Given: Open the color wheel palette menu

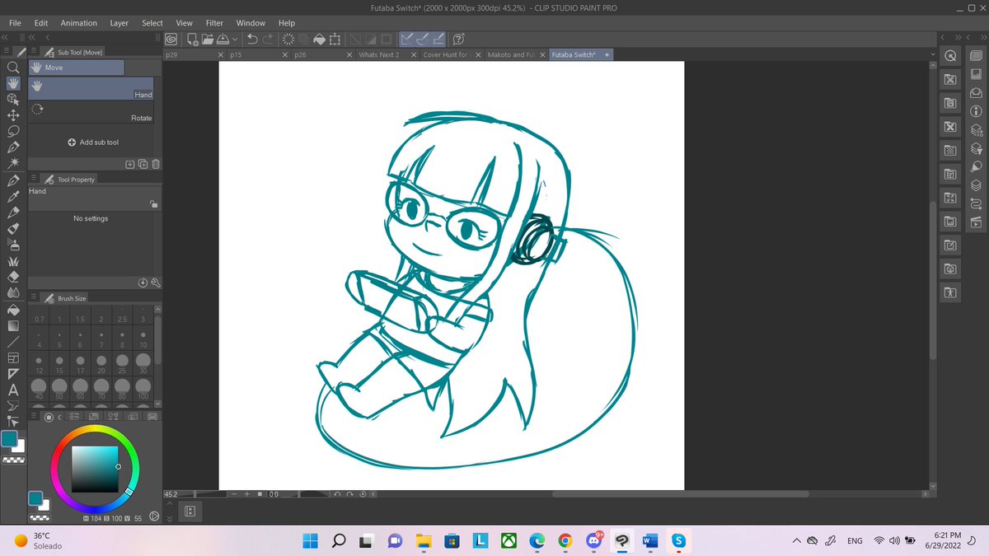Looking at the screenshot, I should [x=33, y=417].
